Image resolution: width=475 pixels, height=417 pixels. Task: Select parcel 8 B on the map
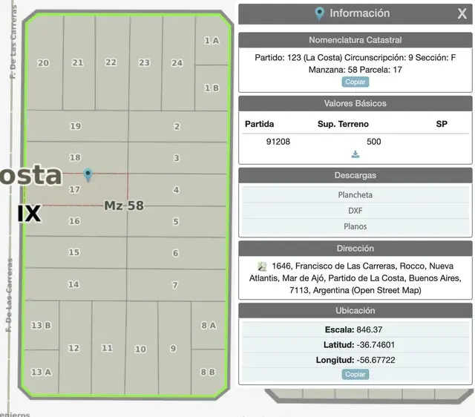coord(208,372)
